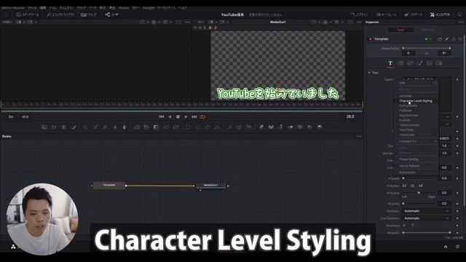Viewport: 466px width, 262px height.
Task: Add a pRender particle node
Action: click(249, 127)
